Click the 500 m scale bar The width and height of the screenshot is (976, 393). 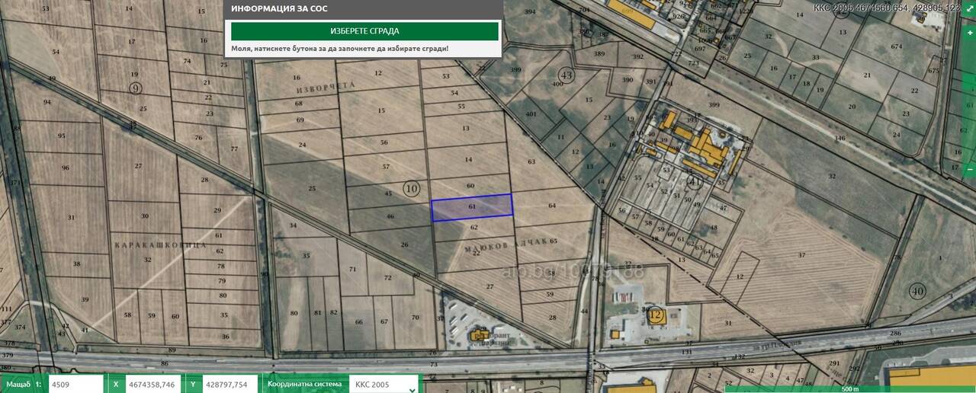pos(849,389)
